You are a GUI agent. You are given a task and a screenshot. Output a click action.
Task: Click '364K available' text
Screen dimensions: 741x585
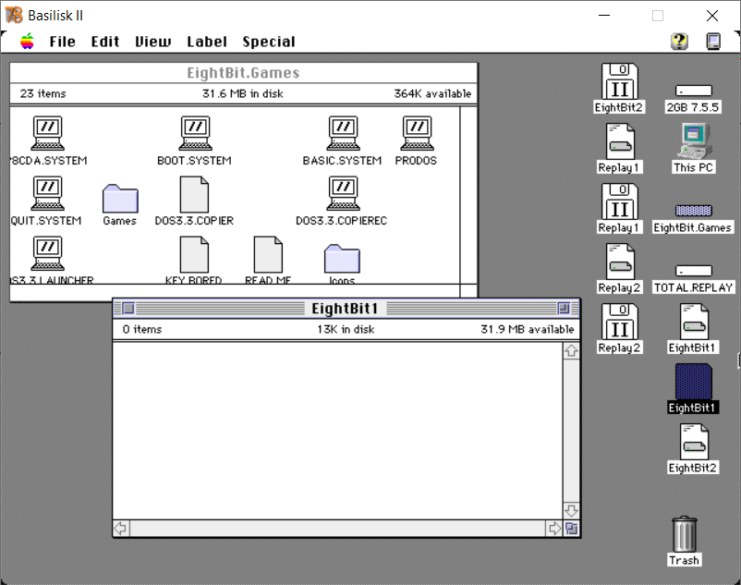tap(432, 93)
